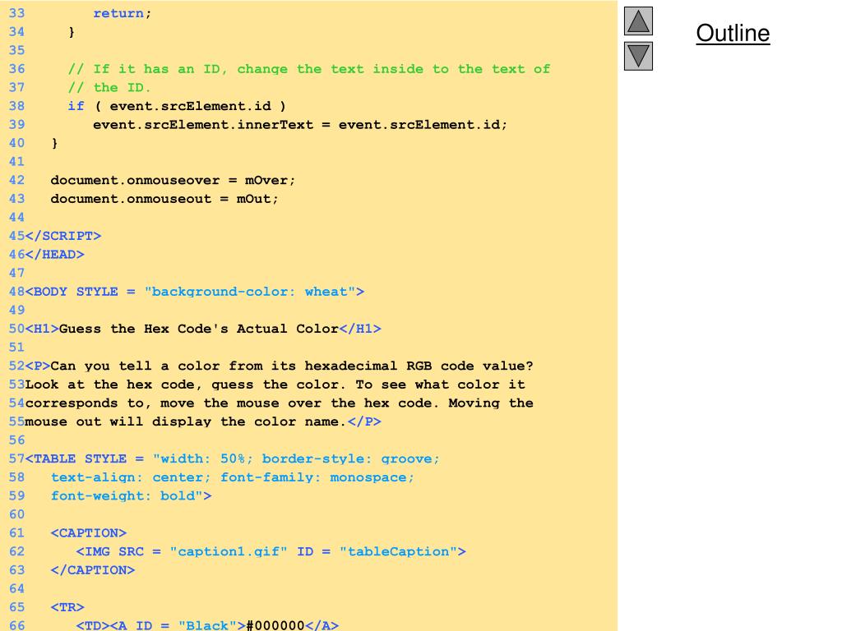Select the BODY STYLE background-color wheat line

[x=195, y=292]
